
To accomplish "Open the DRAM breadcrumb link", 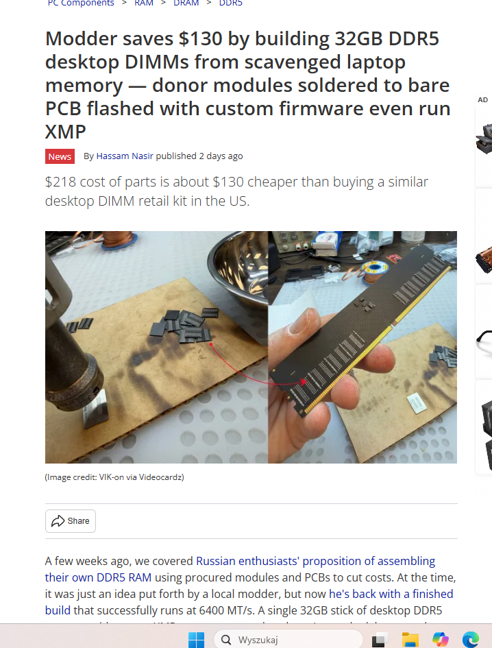I will pos(186,3).
